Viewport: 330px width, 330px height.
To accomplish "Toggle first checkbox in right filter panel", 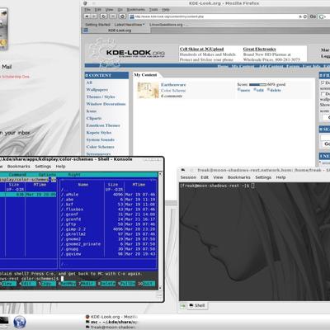I will [323, 82].
